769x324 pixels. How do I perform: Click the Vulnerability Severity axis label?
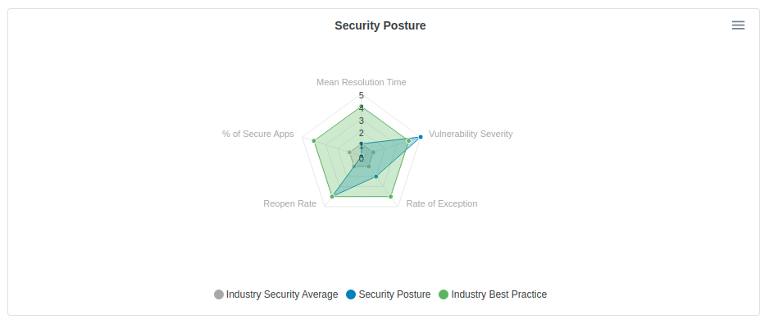[x=471, y=134]
